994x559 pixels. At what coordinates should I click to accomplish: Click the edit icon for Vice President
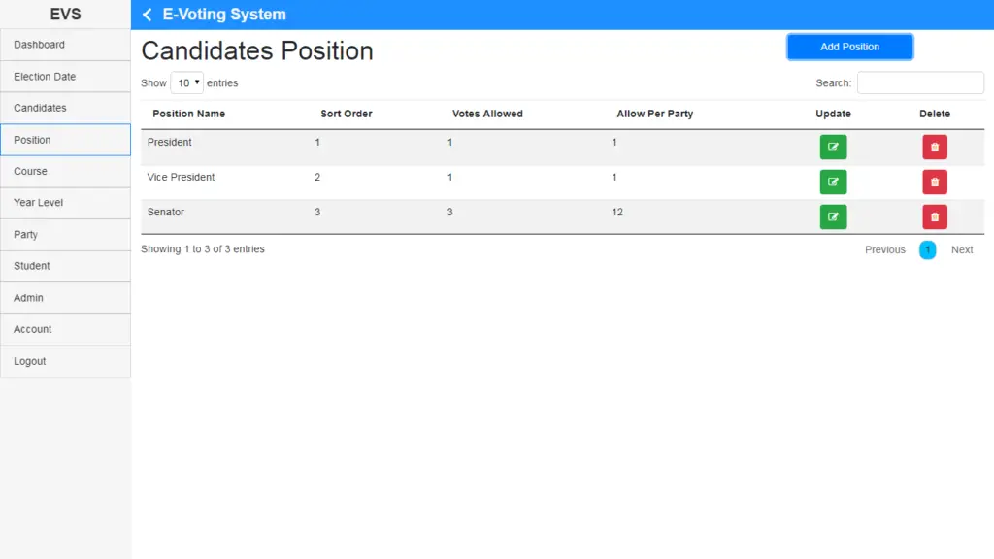pos(833,181)
